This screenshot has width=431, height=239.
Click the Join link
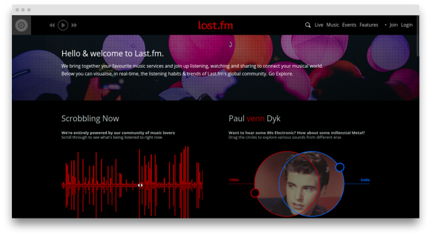click(x=394, y=25)
